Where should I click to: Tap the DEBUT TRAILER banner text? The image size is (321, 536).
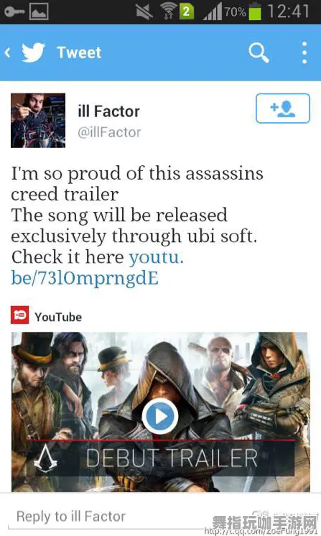coord(172,458)
